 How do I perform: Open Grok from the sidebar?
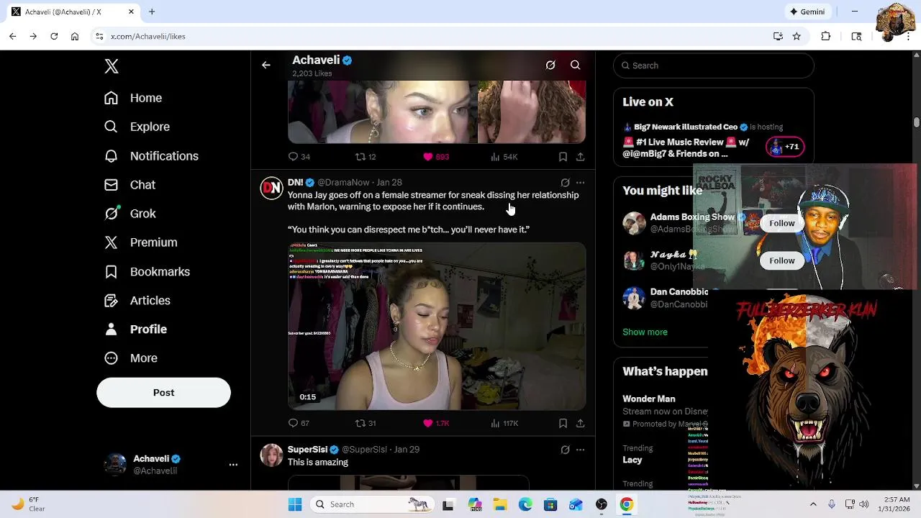[130, 214]
